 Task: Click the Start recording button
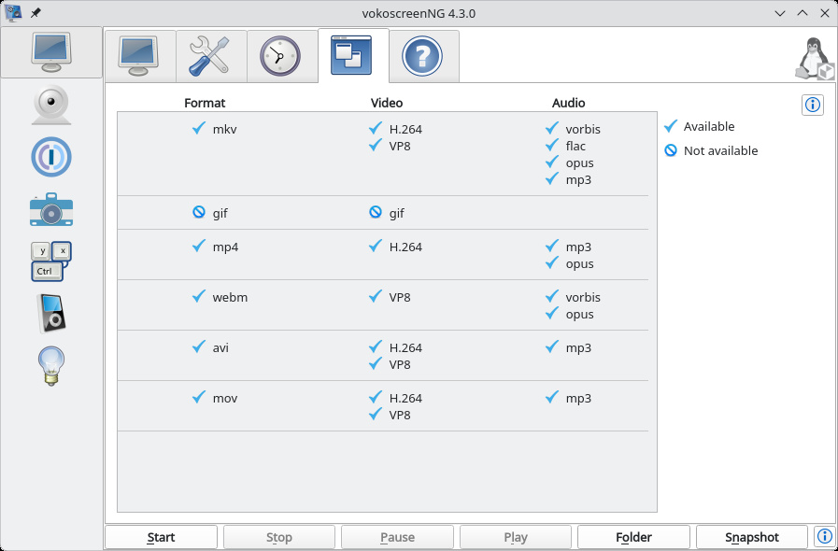tap(161, 537)
